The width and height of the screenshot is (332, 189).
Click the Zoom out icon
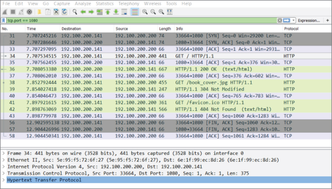pos(153,12)
